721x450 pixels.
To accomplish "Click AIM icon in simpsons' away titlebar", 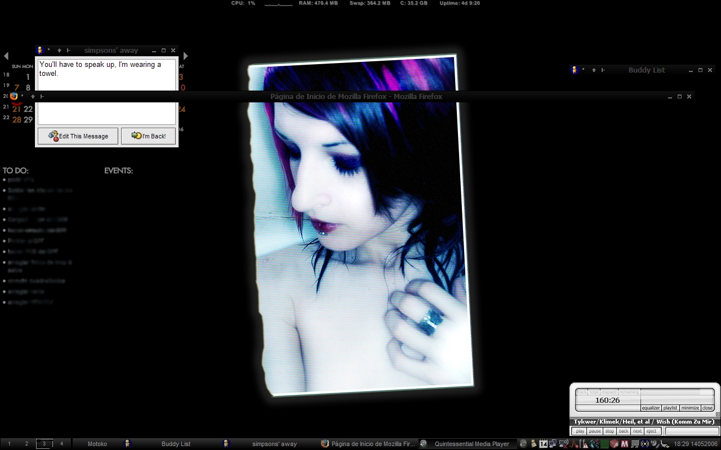I will (x=40, y=50).
